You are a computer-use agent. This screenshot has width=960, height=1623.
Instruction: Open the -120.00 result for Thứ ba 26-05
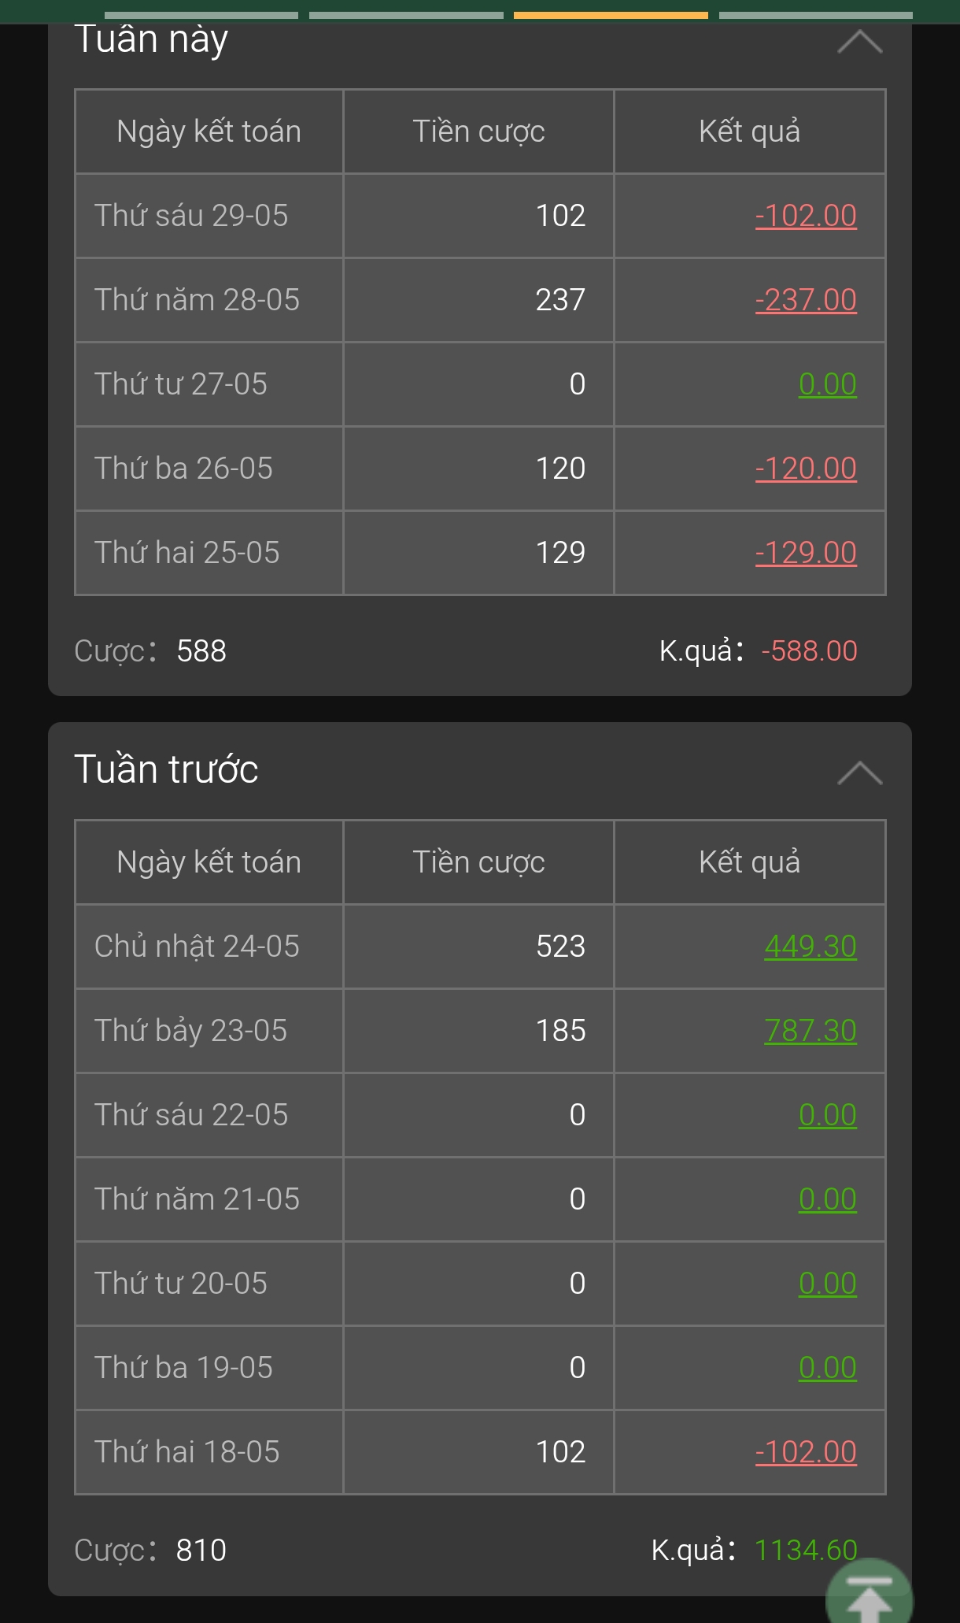tap(806, 469)
